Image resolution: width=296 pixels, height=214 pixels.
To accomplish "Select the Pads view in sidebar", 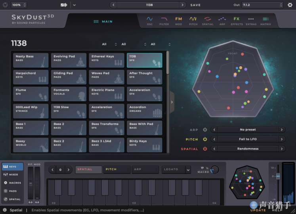I will (x=12, y=191).
